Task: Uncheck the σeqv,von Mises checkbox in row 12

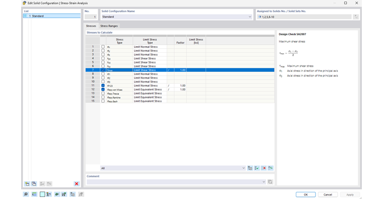Action: pyautogui.click(x=103, y=89)
